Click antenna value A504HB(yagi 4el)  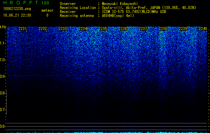click(x=118, y=16)
